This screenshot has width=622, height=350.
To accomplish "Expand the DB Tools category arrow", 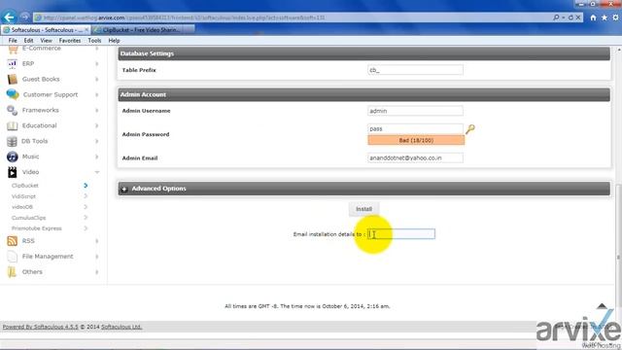I will pyautogui.click(x=97, y=141).
